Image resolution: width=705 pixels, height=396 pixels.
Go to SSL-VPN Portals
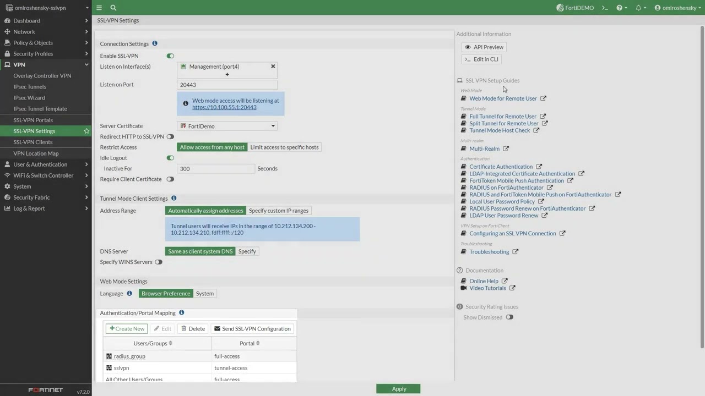point(33,120)
